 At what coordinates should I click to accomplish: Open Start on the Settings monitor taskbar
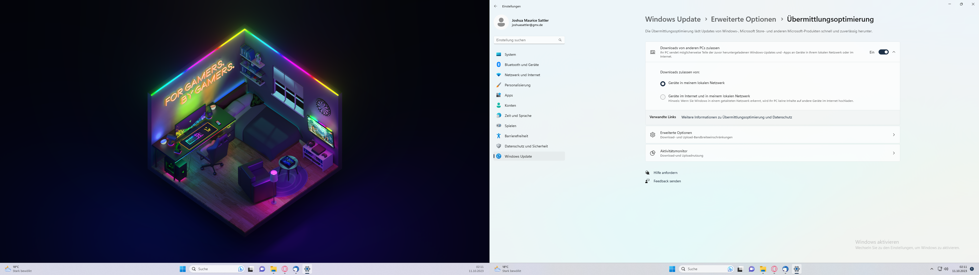pos(672,269)
